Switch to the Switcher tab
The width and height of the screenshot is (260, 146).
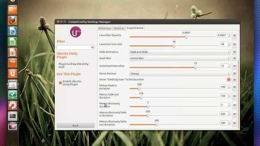pos(119,28)
